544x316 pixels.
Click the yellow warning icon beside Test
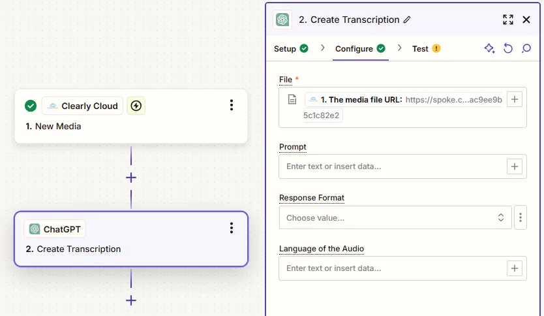pos(436,48)
